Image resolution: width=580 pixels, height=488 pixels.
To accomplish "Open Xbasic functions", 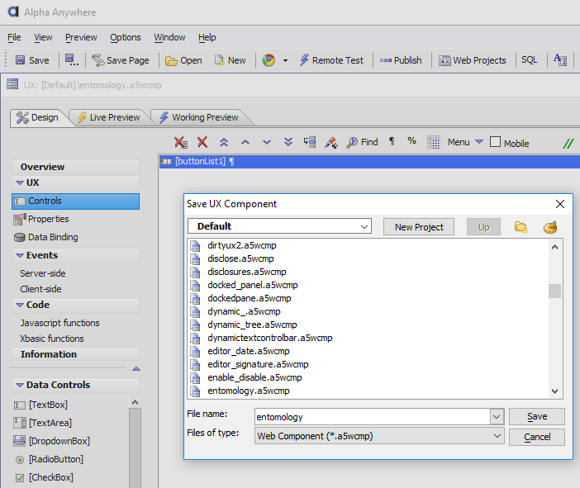I will point(52,339).
